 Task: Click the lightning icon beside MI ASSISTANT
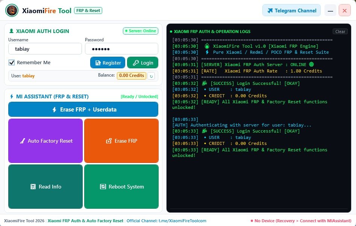pos(12,96)
